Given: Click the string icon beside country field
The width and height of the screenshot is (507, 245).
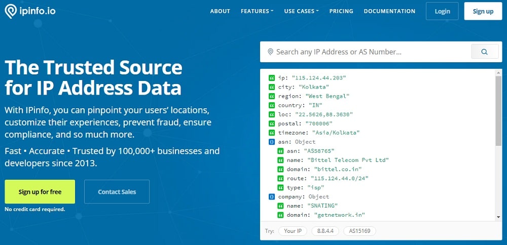Looking at the screenshot, I should [x=272, y=105].
